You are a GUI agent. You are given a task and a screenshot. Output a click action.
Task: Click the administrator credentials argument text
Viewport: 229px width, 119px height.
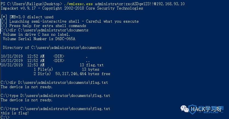point(140,4)
